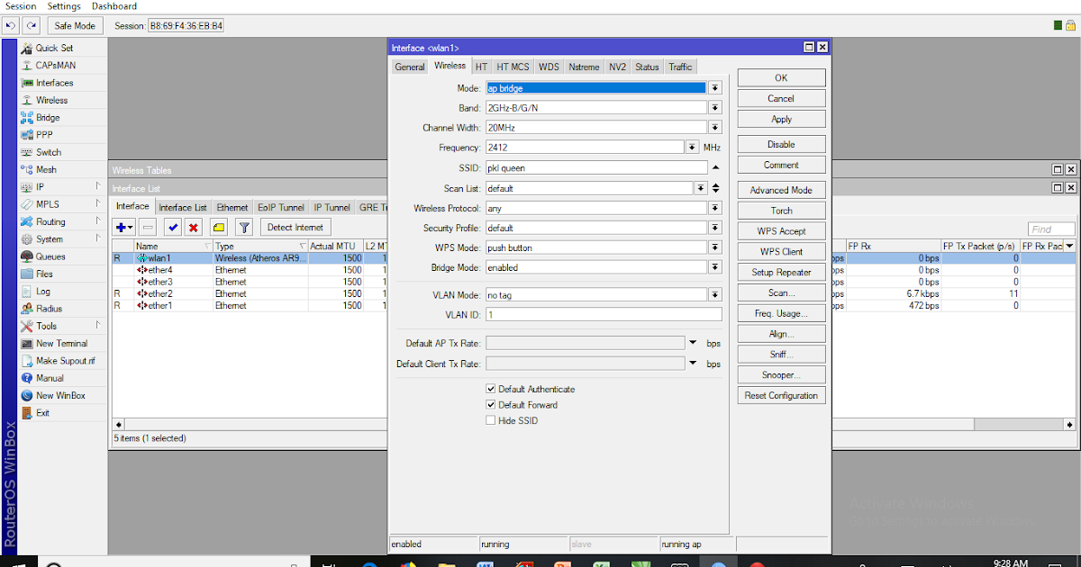Open the WPS Mode dropdown arrow
This screenshot has height=567, width=1081.
coord(715,247)
